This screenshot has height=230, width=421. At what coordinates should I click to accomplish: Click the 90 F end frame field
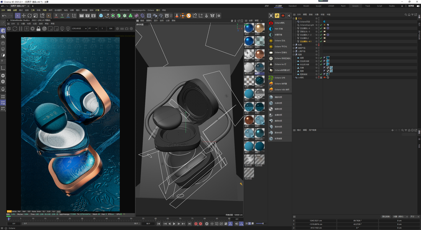148,223
